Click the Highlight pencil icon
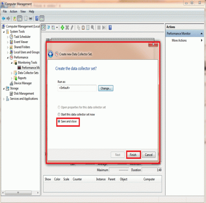This screenshot has height=203, width=206. click(x=72, y=27)
